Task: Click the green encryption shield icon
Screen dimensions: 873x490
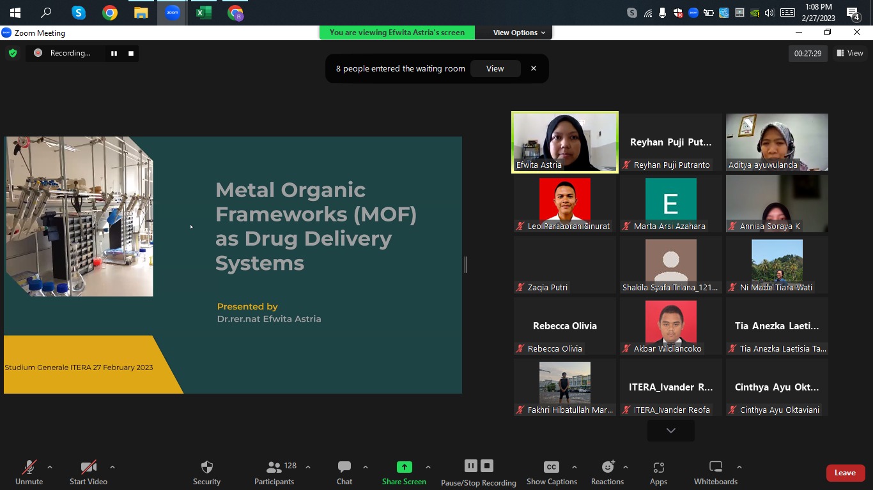Action: [13, 53]
